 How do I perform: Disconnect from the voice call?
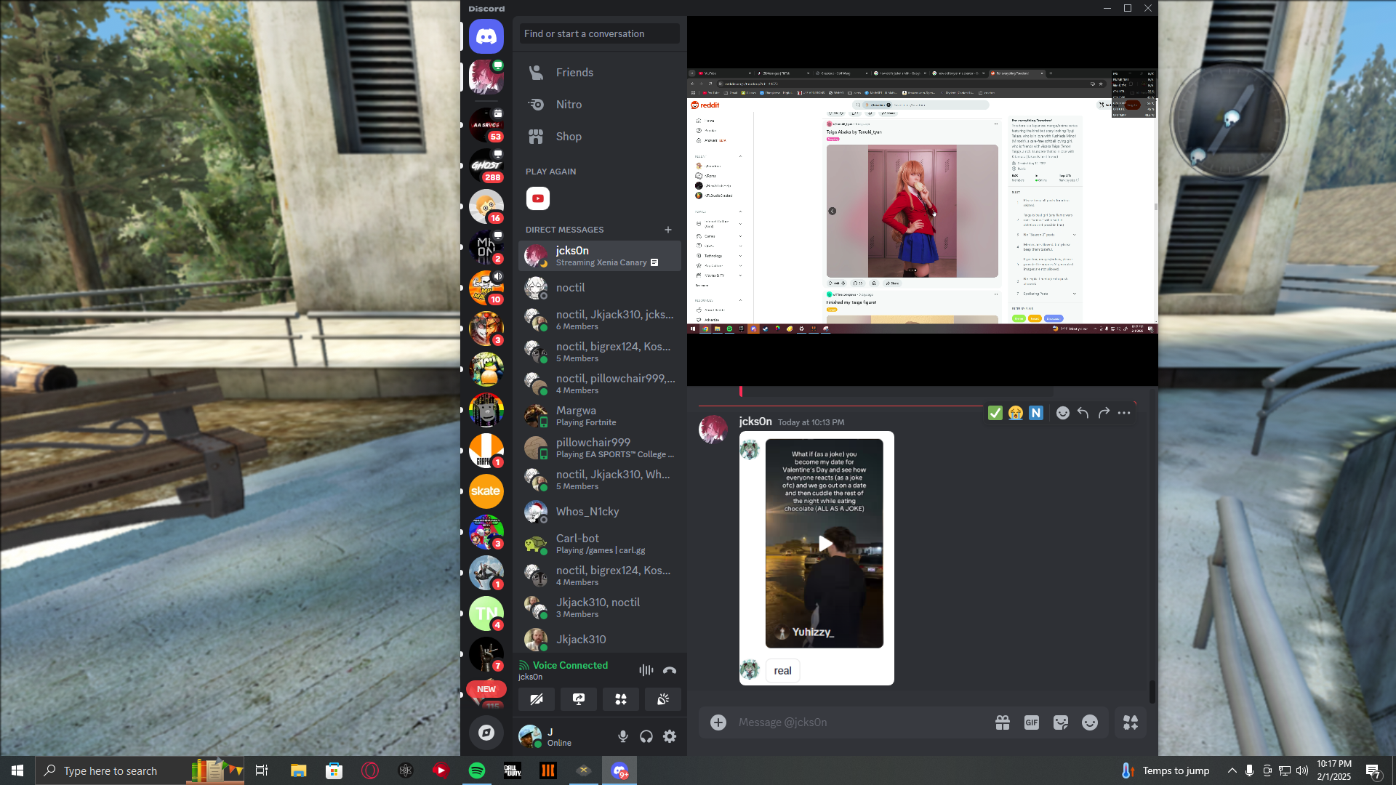[x=670, y=670]
